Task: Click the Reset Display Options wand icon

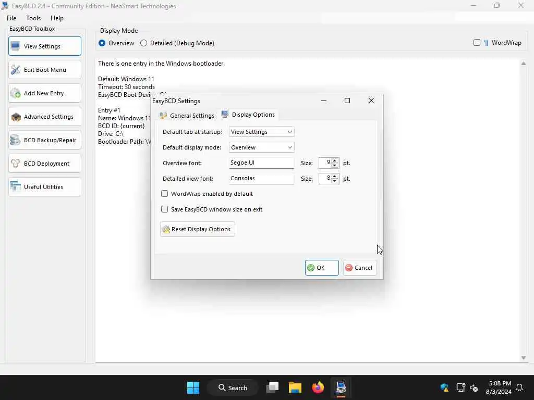Action: [x=166, y=230]
